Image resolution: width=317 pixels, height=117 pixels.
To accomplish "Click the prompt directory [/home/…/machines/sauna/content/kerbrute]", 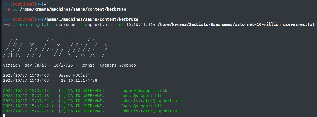I will [x=91, y=19].
